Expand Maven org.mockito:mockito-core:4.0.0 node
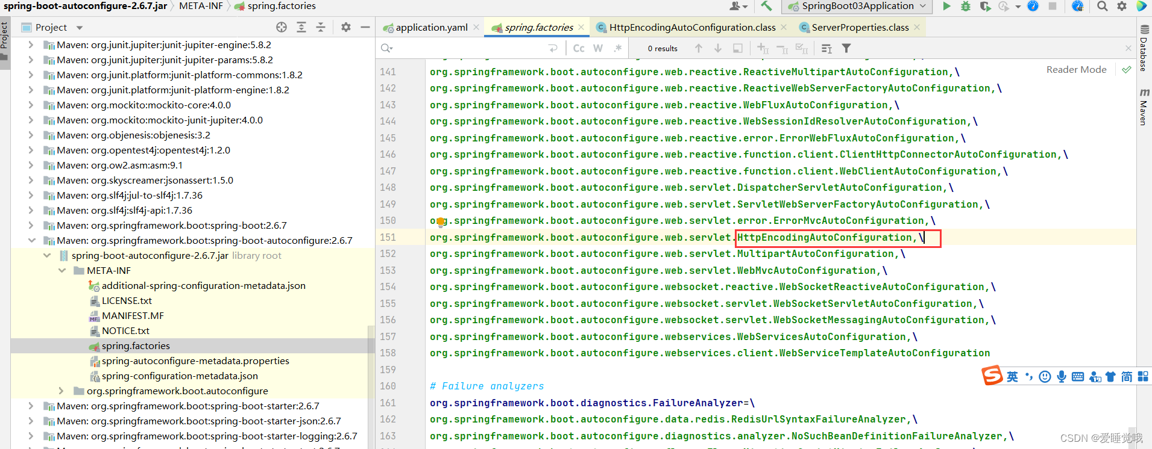Screen dimensions: 1152x449 [x=31, y=105]
